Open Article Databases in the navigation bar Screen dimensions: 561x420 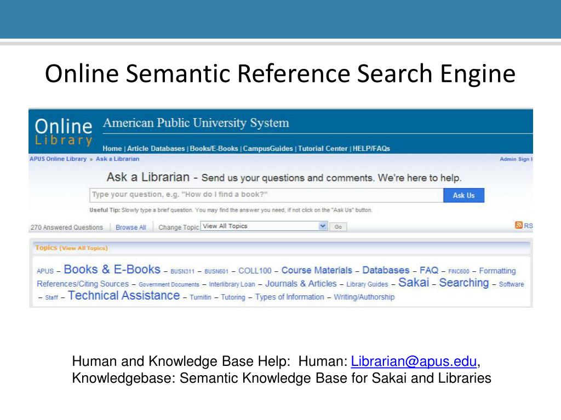tap(156, 149)
